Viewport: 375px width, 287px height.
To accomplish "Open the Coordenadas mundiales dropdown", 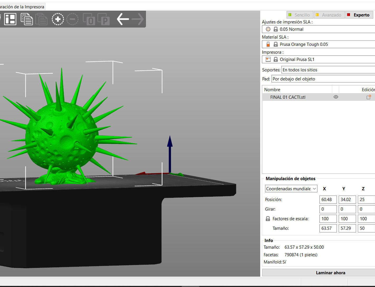I will pyautogui.click(x=291, y=189).
